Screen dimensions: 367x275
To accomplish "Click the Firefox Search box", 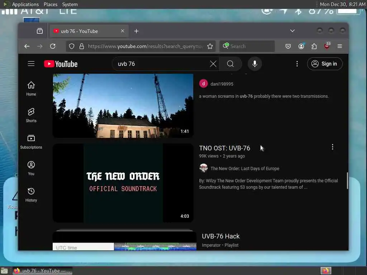I will pyautogui.click(x=247, y=46).
